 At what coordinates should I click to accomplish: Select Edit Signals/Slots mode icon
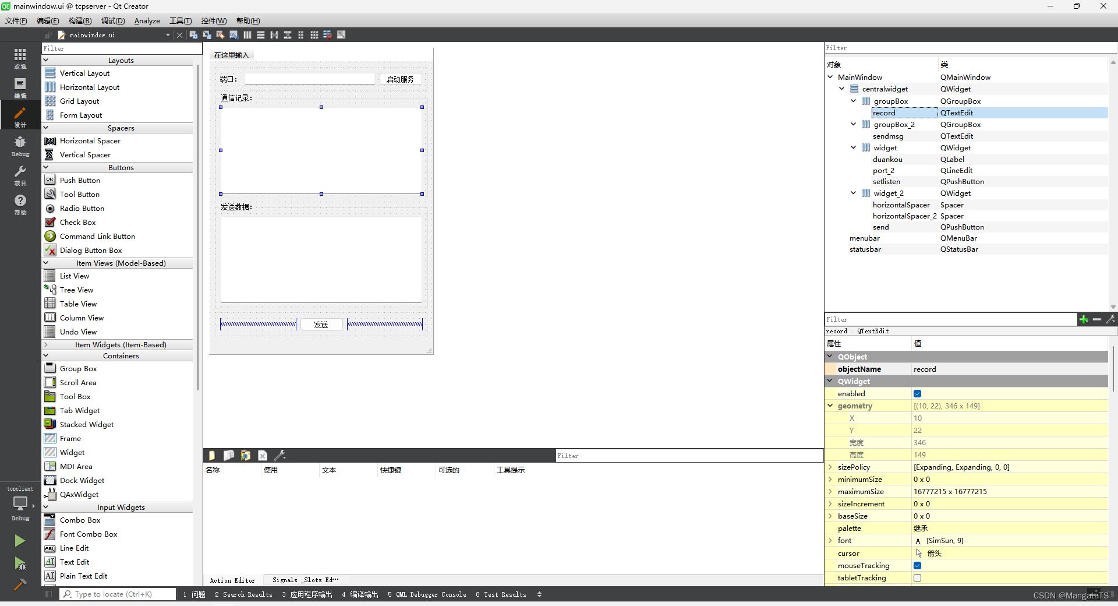coord(207,35)
